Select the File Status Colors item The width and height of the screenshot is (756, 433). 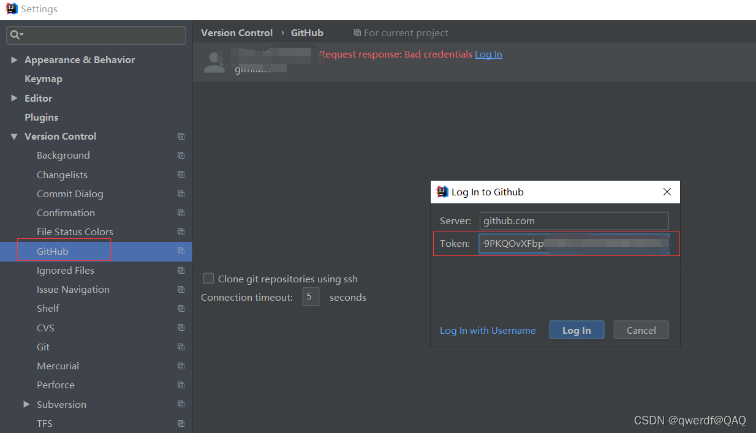(75, 232)
